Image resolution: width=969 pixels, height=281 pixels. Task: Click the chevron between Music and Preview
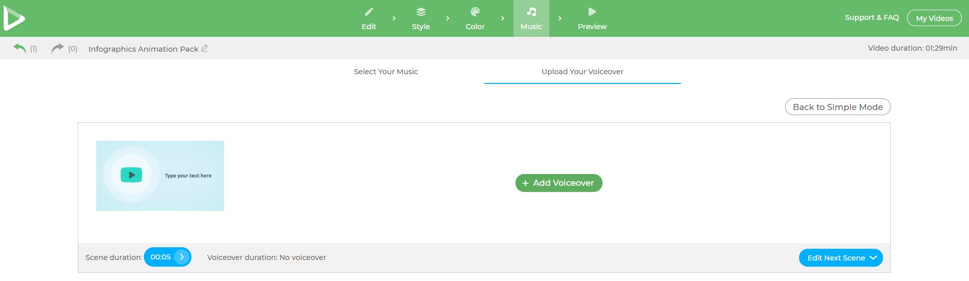pyautogui.click(x=560, y=18)
